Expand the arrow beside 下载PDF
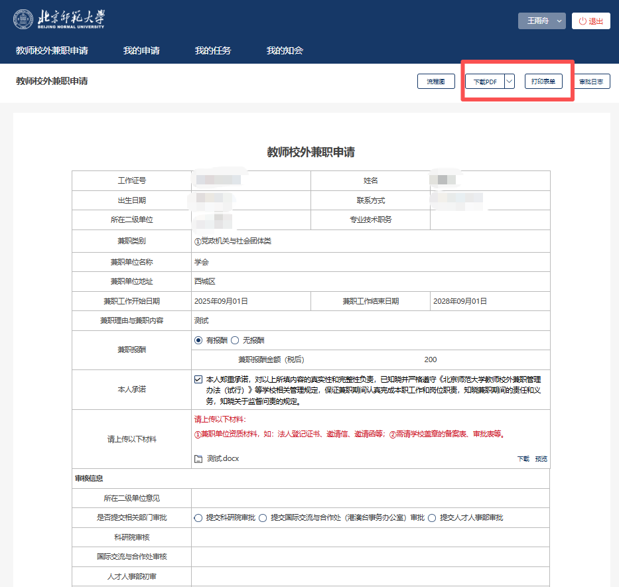 coord(509,82)
